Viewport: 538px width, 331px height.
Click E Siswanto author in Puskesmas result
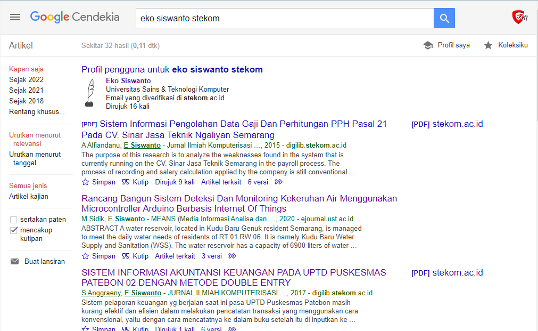143,293
